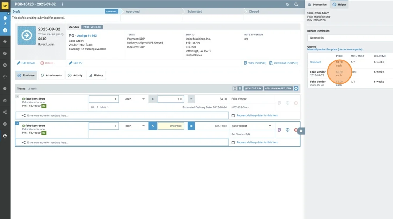The height and width of the screenshot is (219, 393).
Task: Switch to the expanded list view toggle
Action: [x=240, y=89]
